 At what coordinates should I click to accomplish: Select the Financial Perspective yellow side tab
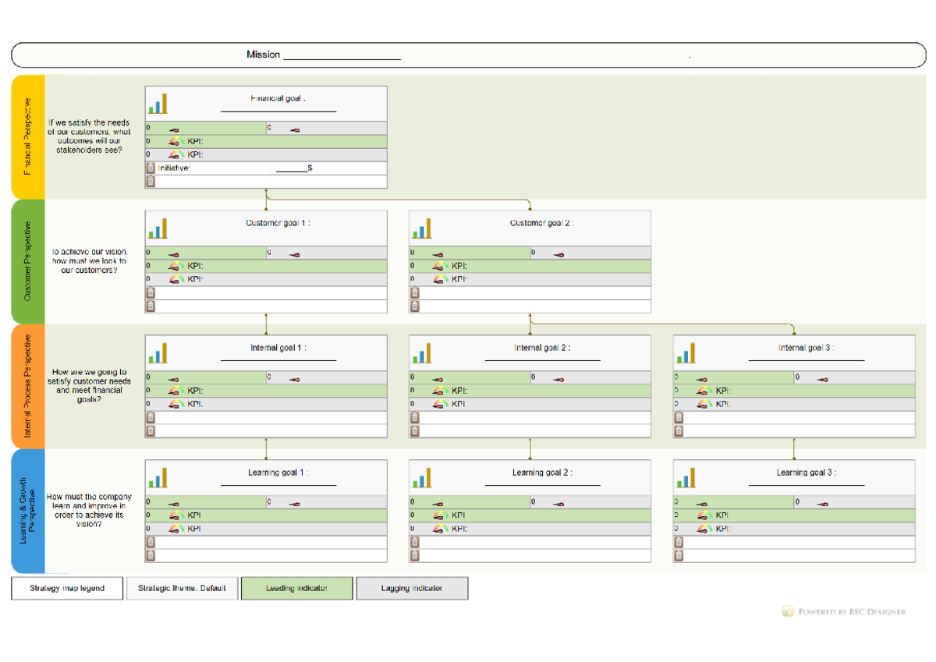(28, 136)
